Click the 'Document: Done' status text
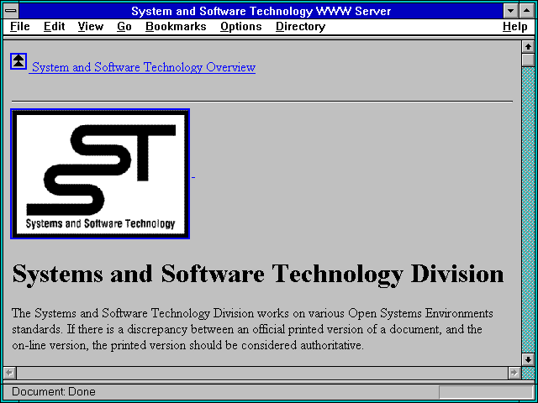Screen dimensions: 538x403 point(54,392)
